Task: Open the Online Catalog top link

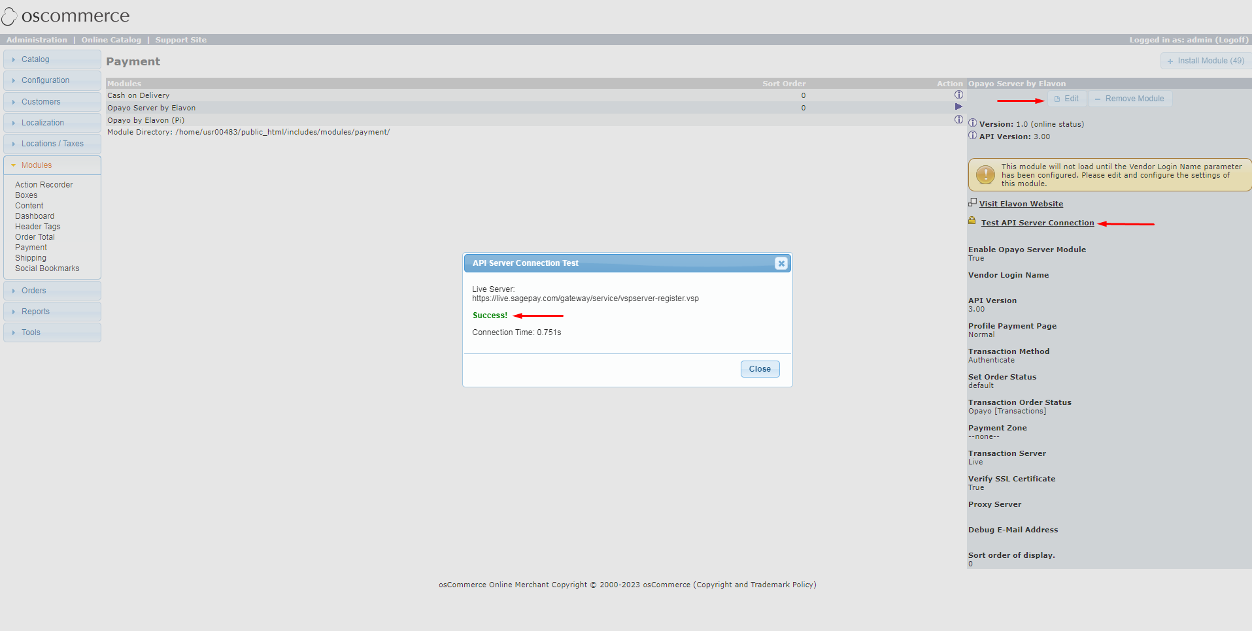Action: click(x=111, y=40)
